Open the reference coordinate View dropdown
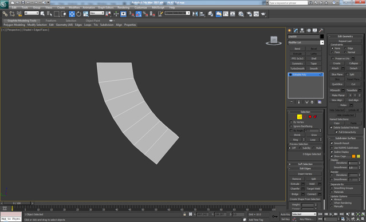This screenshot has height=222, width=366. 97,13
